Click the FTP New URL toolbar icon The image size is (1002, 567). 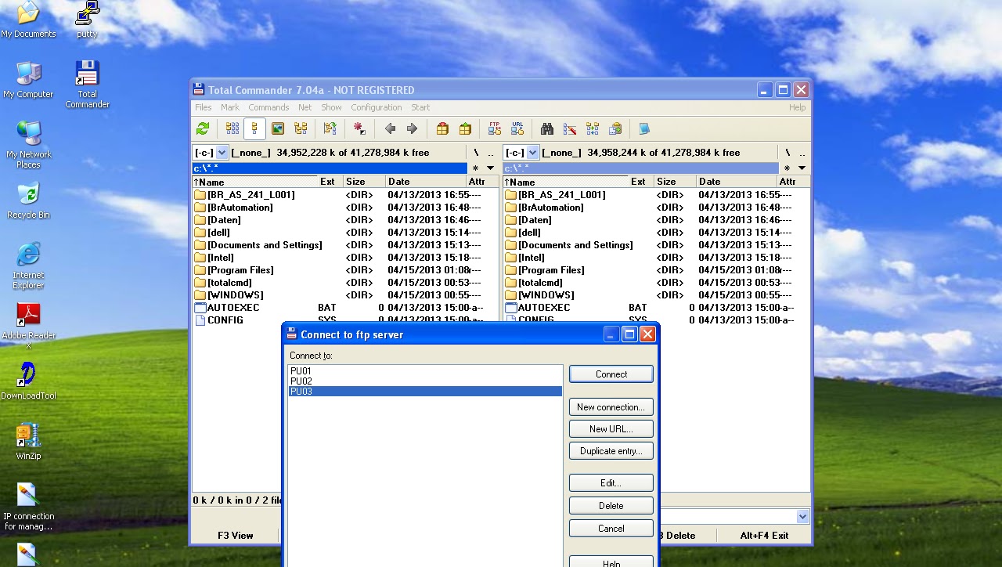click(516, 128)
